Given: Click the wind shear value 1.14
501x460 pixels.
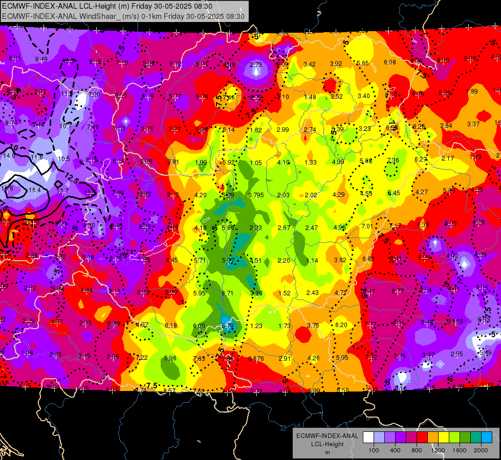Looking at the screenshot, I should coord(312,261).
